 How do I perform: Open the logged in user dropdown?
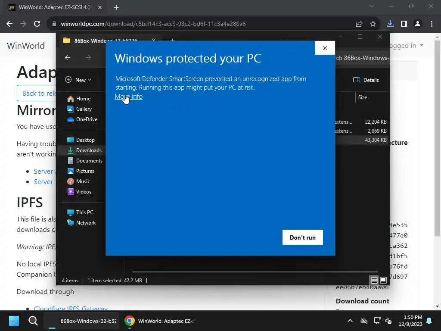pos(407,45)
